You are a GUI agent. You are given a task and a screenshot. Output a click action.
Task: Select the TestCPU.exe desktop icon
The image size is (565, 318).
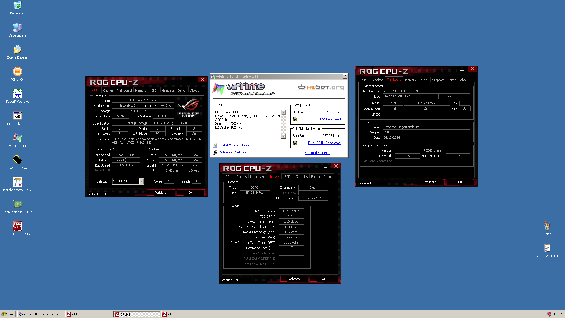coord(17,160)
